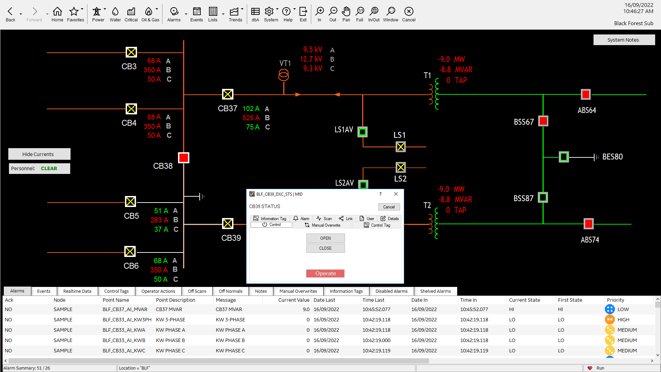The width and height of the screenshot is (661, 372).
Task: Open the Manual Overwrite tab in dialog
Action: (323, 225)
